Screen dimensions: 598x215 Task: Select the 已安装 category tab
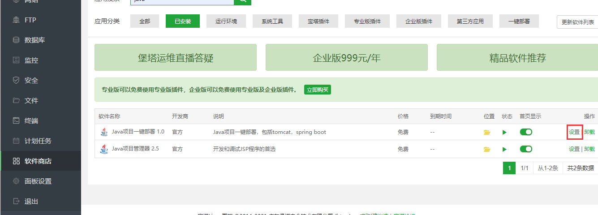click(x=183, y=21)
